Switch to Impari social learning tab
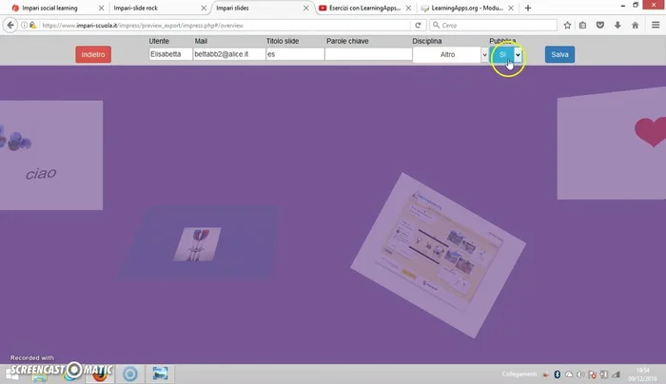Image resolution: width=666 pixels, height=384 pixels. tap(52, 8)
